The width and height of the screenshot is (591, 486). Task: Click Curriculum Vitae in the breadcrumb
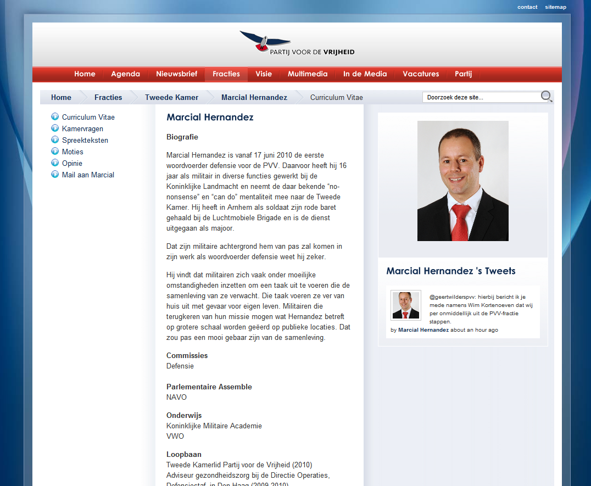(337, 98)
